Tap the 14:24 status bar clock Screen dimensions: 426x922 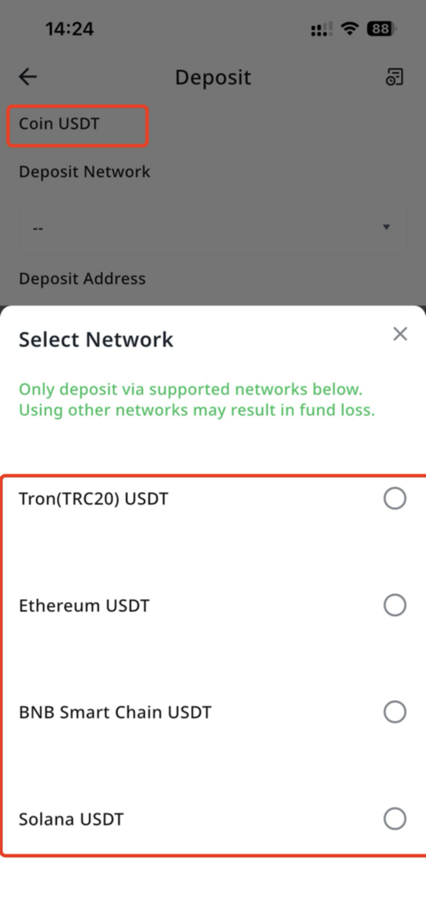click(x=69, y=29)
